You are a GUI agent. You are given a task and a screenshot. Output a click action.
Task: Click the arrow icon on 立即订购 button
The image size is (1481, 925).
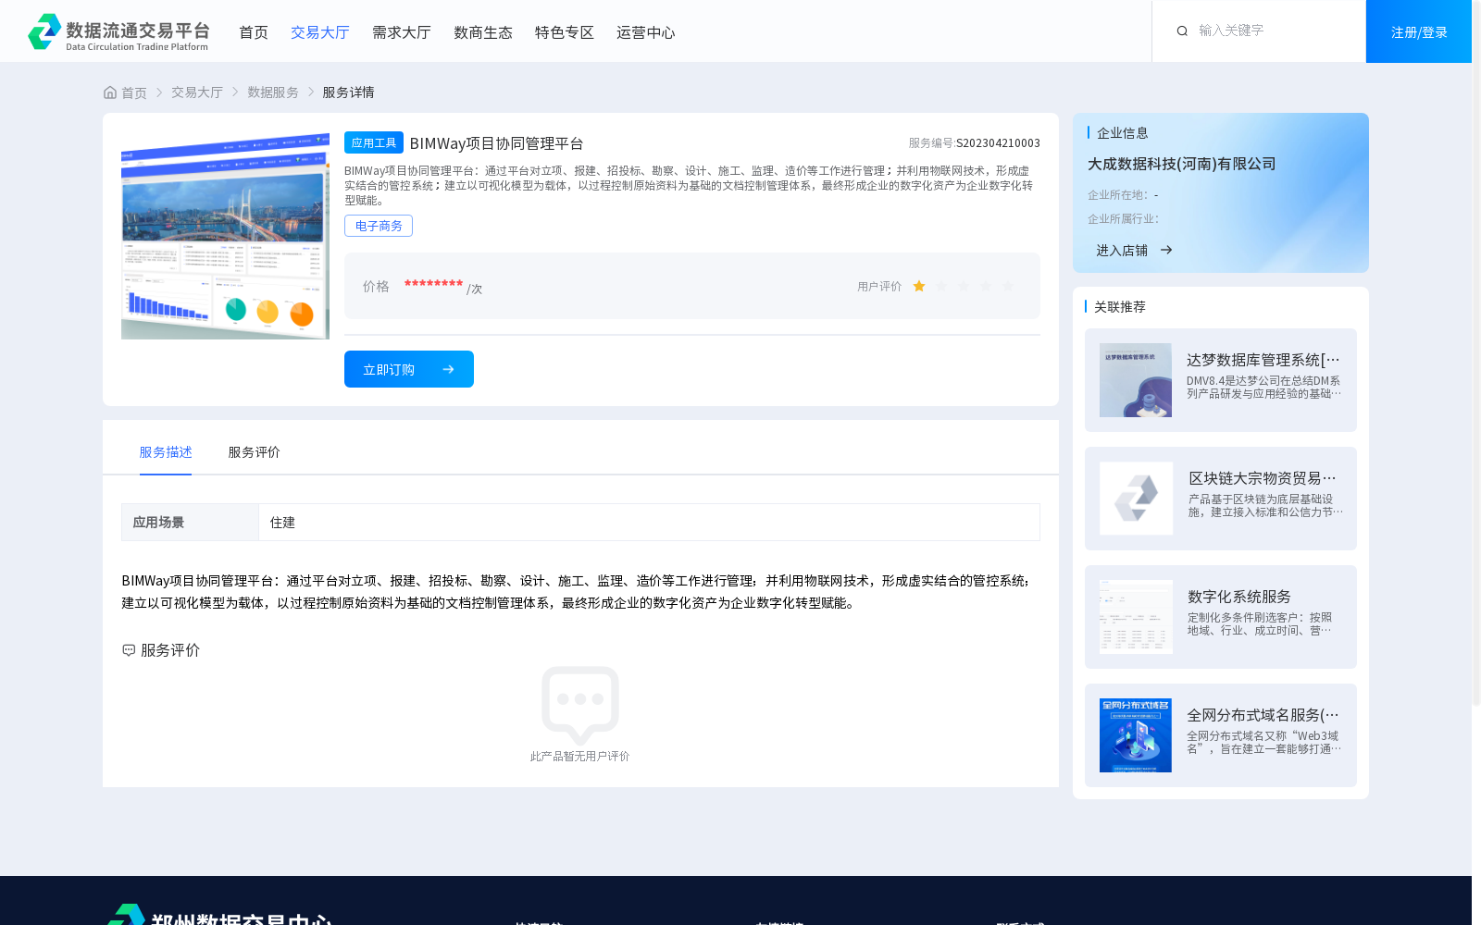coord(448,369)
